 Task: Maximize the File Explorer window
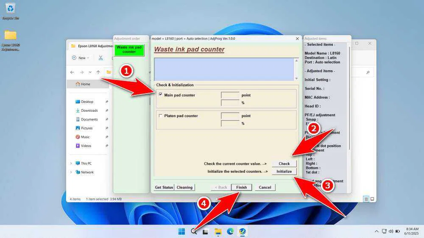coord(357,43)
